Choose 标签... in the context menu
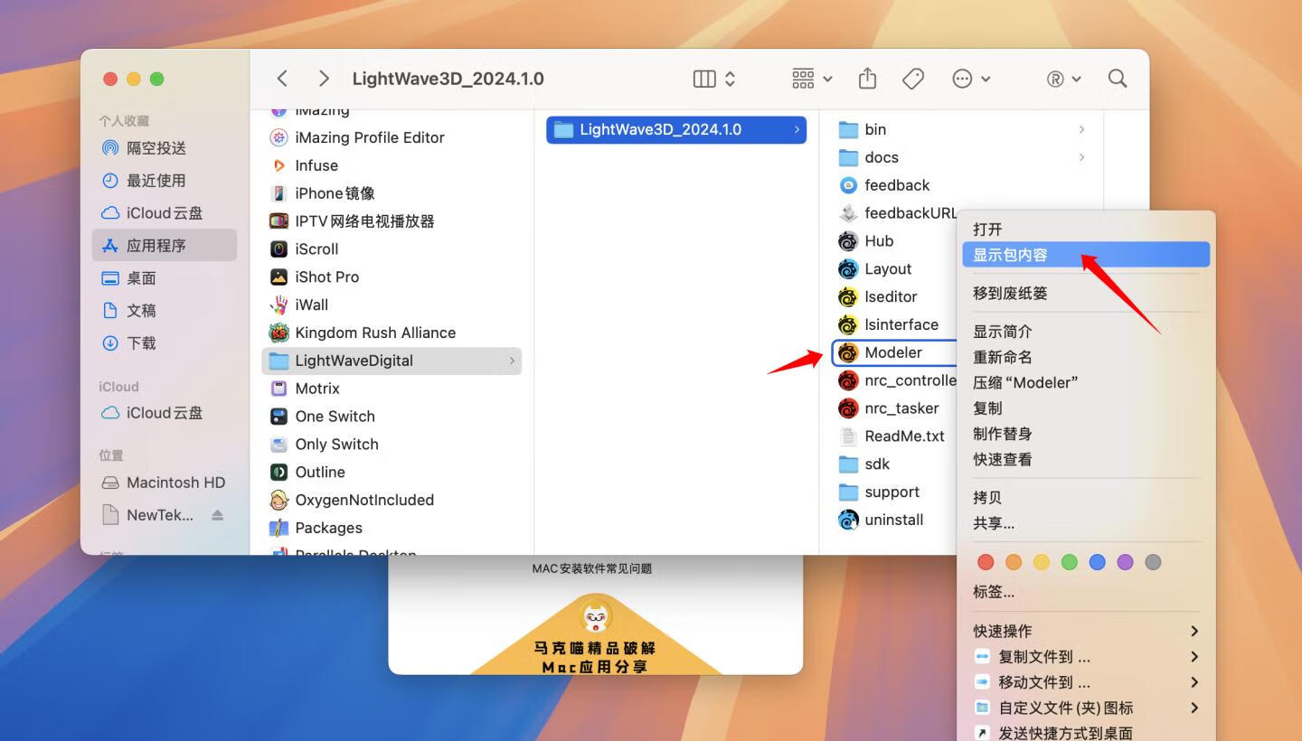The height and width of the screenshot is (741, 1302). click(1086, 592)
